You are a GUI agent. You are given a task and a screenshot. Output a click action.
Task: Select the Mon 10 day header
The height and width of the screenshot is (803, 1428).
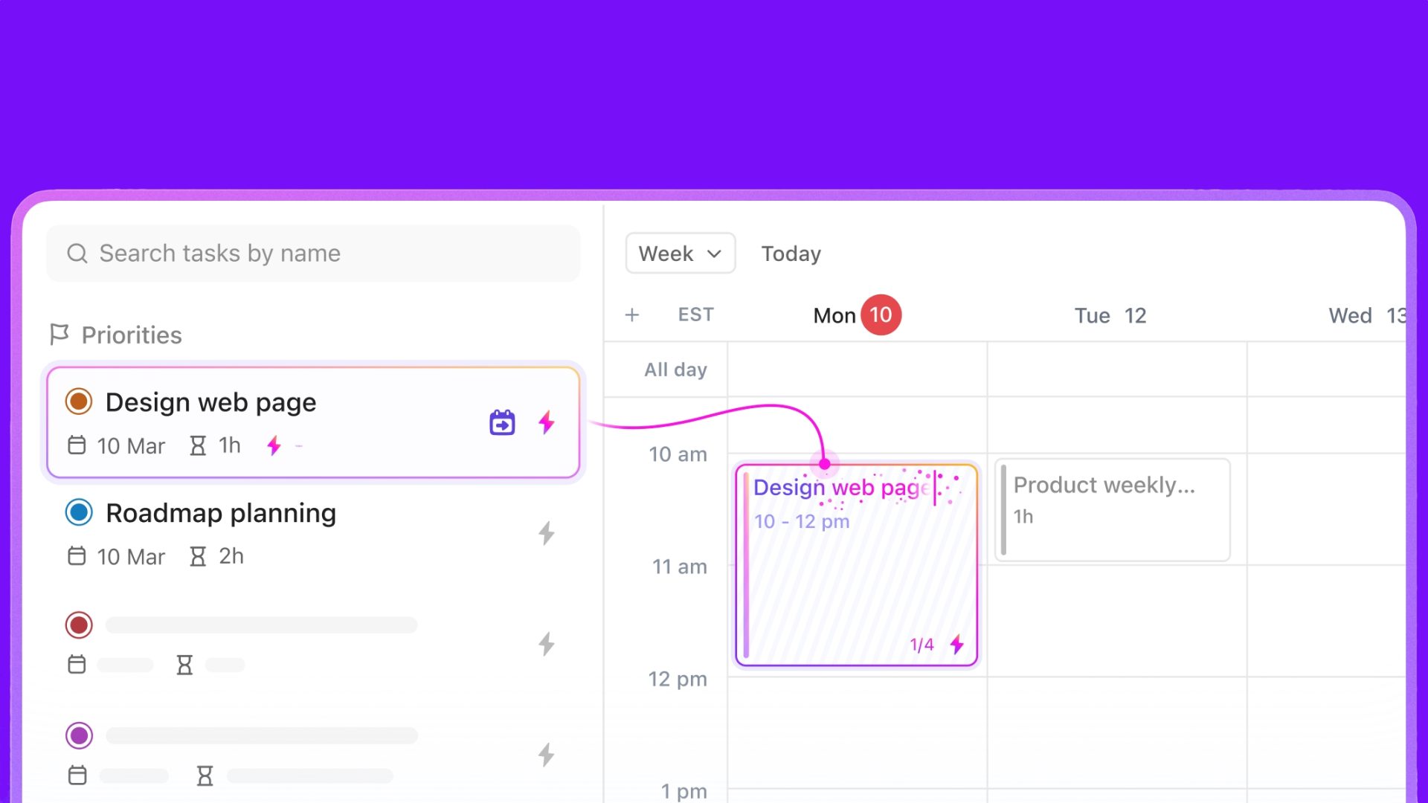click(857, 315)
